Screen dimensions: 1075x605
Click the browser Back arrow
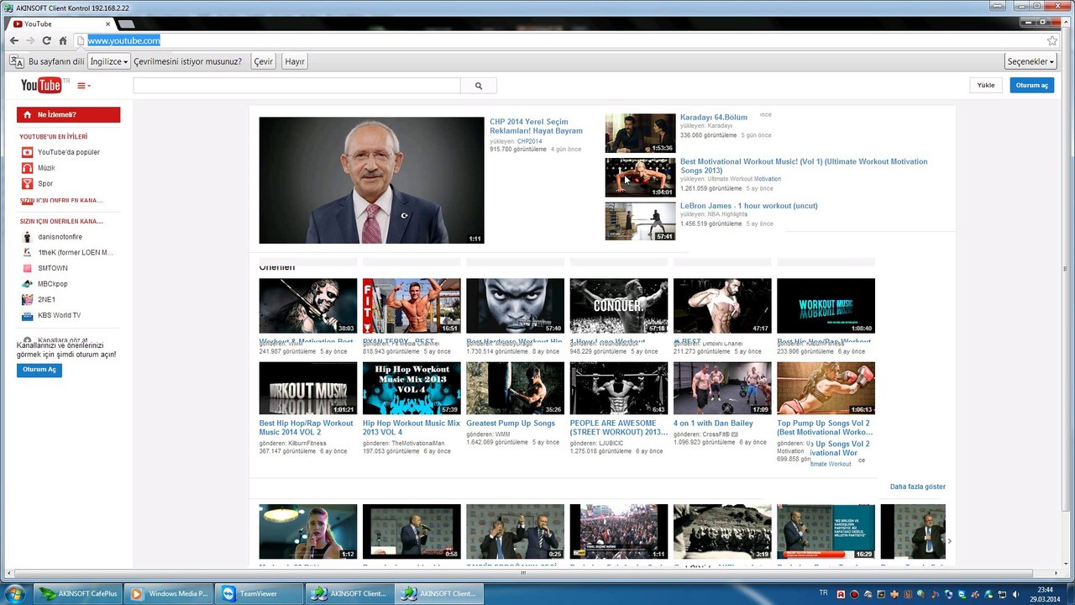[14, 40]
